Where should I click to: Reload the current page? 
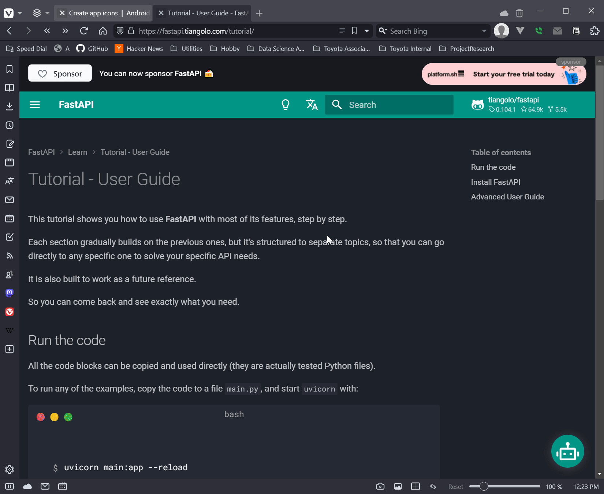point(84,31)
